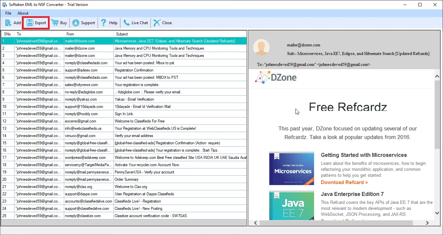Sort by From column header
The width and height of the screenshot is (443, 235).
click(x=89, y=34)
